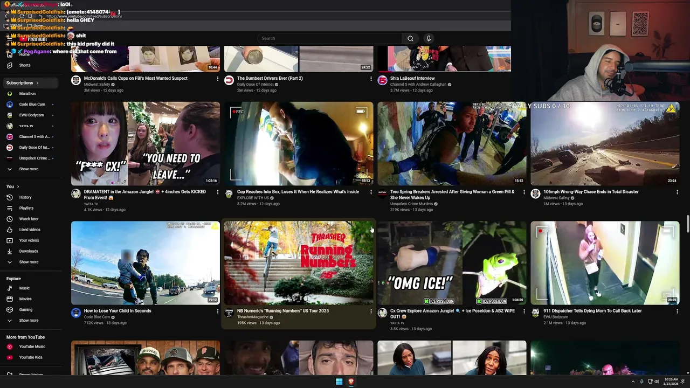Click the taskbar clock showing 10:28 AM
The width and height of the screenshot is (690, 388).
(x=671, y=382)
